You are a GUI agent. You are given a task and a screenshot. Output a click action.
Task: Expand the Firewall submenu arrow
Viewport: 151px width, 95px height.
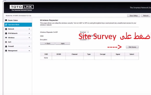pos(29,46)
